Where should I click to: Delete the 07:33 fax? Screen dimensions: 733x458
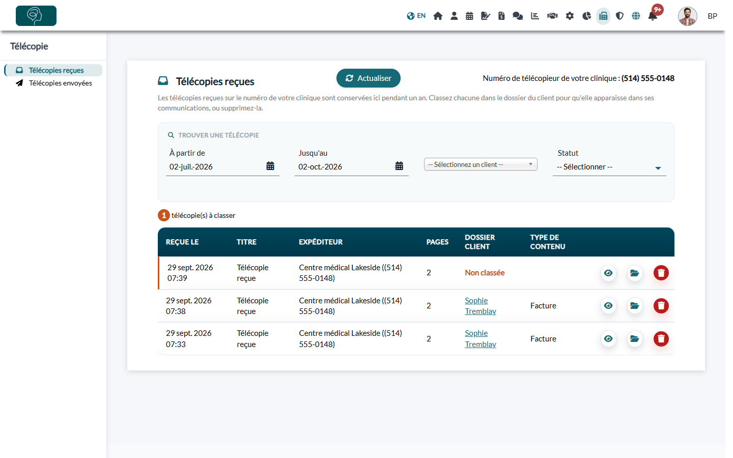click(x=661, y=339)
